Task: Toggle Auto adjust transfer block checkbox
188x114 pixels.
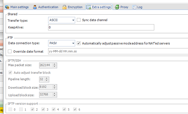Action: click(x=10, y=73)
